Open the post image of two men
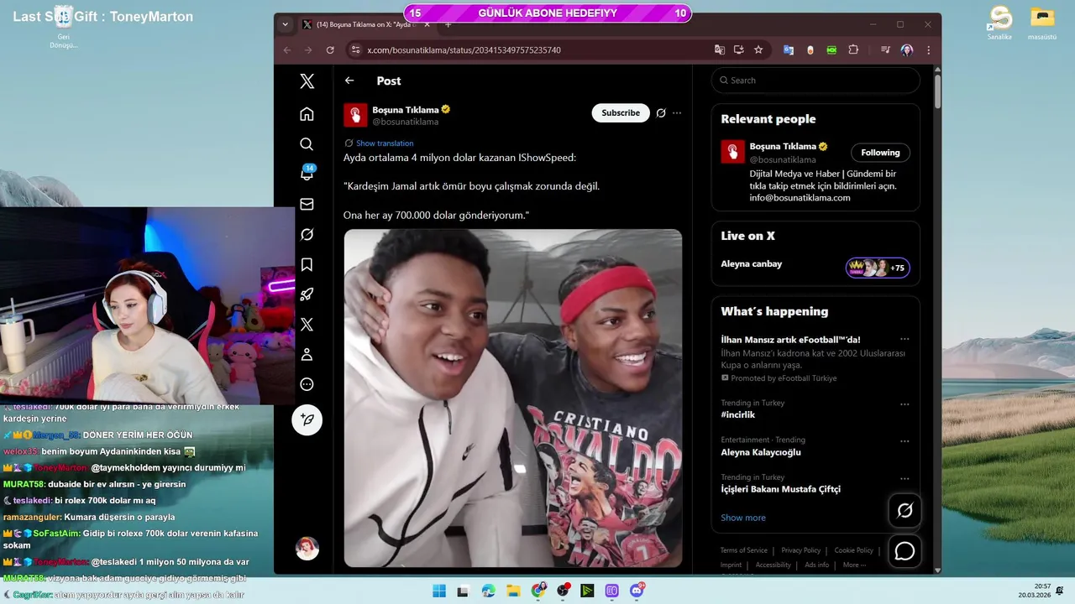 513,398
